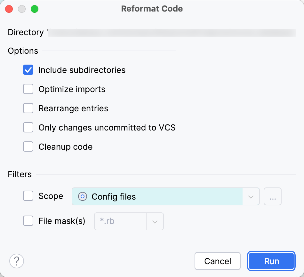
Task: Check Only changes uncommitted to VCS
Action: pyautogui.click(x=28, y=127)
